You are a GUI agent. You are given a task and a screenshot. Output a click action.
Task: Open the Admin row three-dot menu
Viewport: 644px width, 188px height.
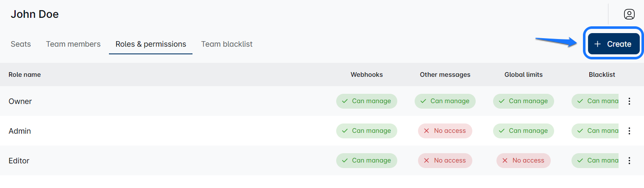point(629,131)
